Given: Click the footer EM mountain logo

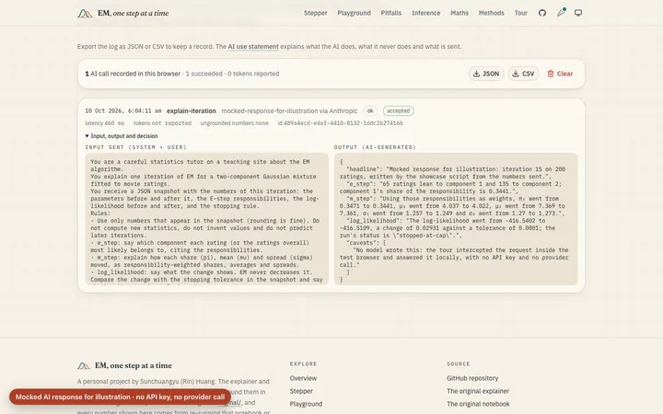Looking at the screenshot, I should [x=84, y=365].
